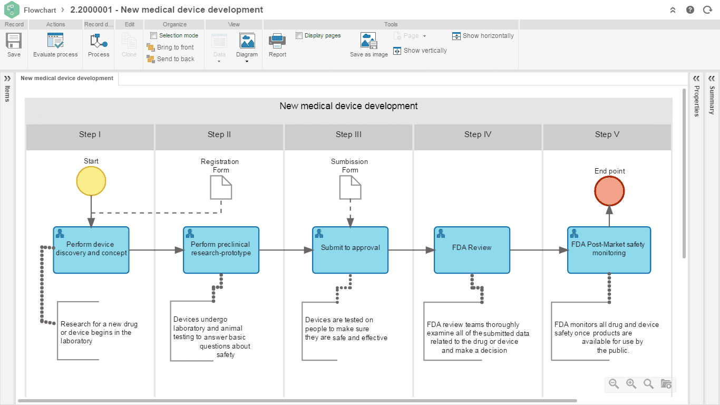Select the Registration Form document shape

221,187
